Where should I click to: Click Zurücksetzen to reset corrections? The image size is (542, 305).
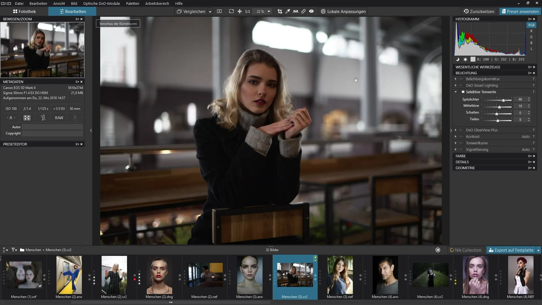click(479, 11)
